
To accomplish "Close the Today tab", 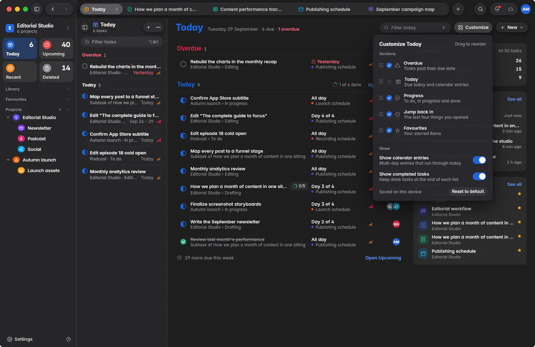I will pyautogui.click(x=117, y=9).
